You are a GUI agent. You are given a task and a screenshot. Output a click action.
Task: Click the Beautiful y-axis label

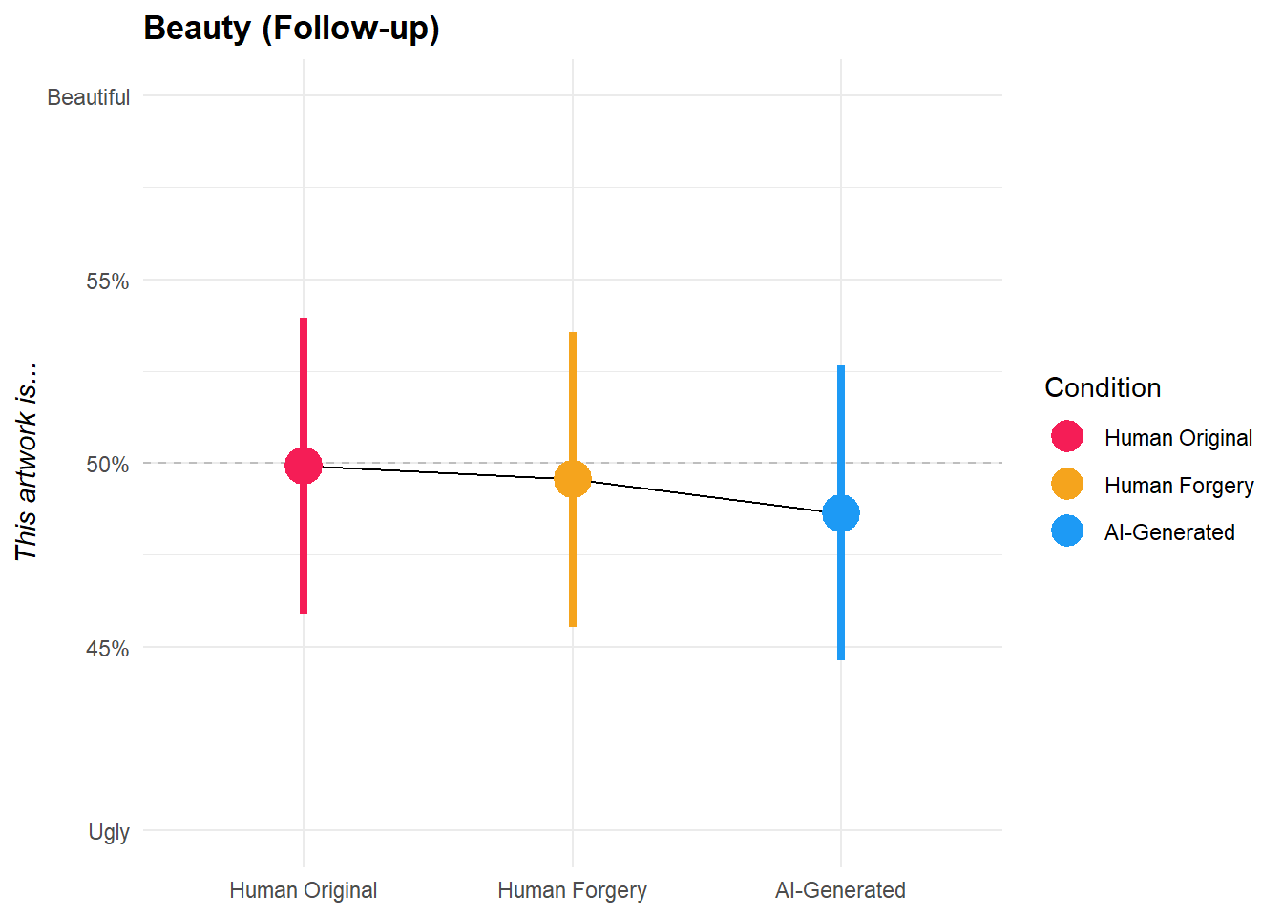89,97
